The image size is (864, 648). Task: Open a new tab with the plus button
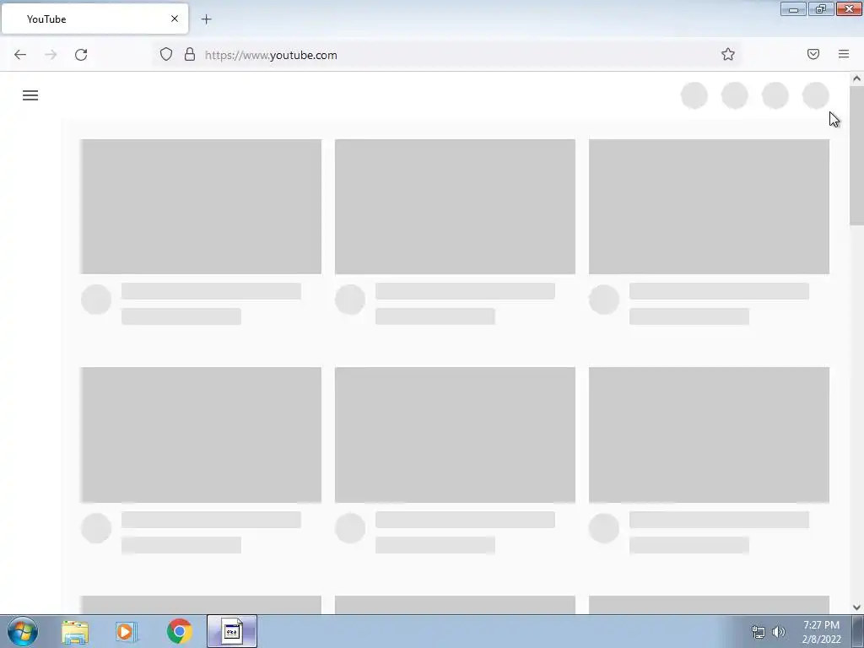click(x=206, y=19)
